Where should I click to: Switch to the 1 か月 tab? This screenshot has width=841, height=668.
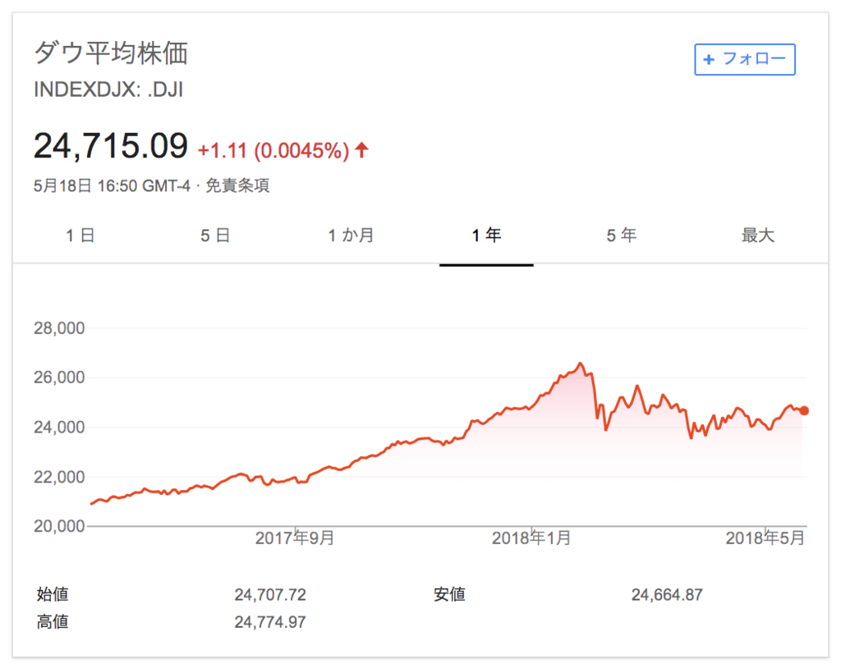pos(351,236)
